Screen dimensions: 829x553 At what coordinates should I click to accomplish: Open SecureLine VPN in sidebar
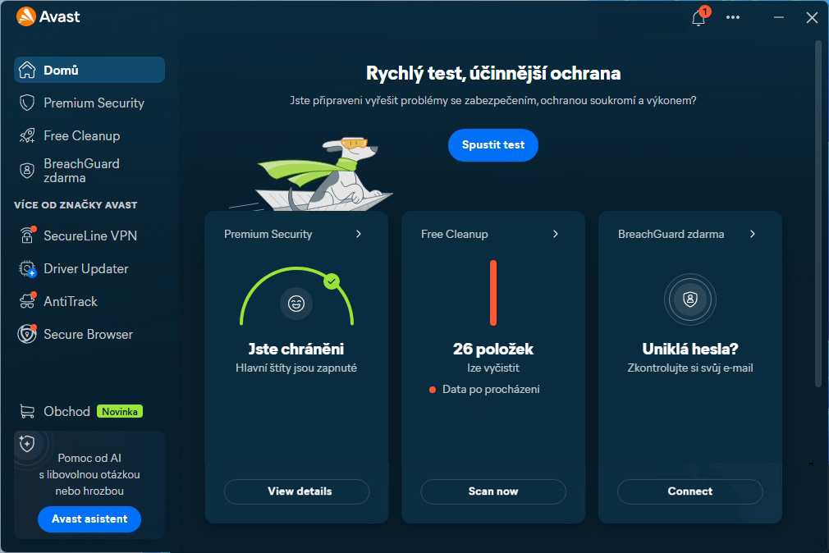click(x=89, y=235)
